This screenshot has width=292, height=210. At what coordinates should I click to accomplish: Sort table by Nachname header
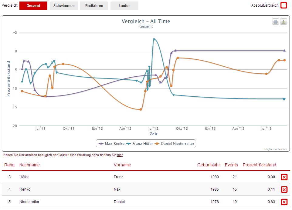[29, 165]
